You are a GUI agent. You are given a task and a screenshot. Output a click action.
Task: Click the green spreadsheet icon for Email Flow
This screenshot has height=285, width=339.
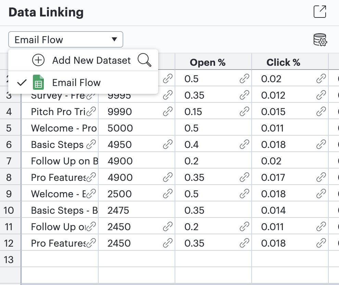38,83
